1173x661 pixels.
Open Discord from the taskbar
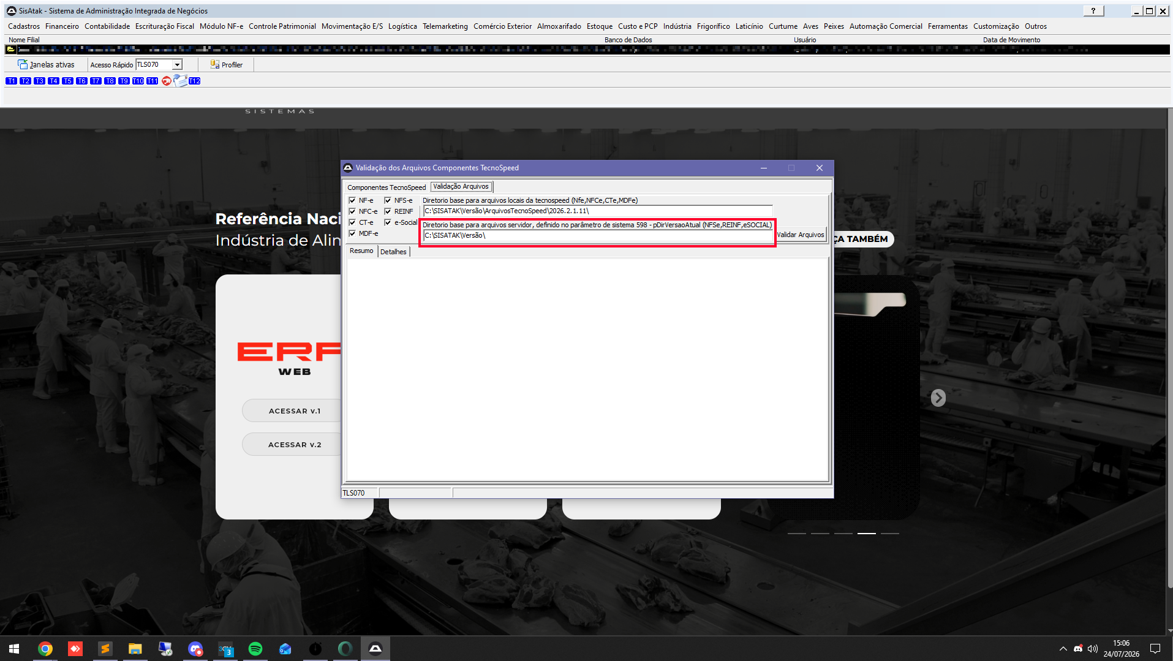[x=195, y=649]
